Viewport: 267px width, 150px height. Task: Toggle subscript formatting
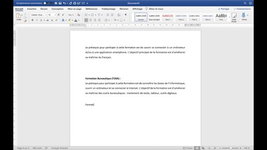pos(52,20)
